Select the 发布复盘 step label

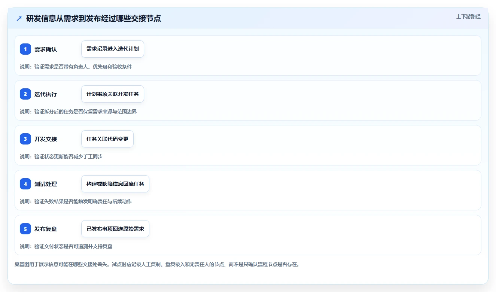click(x=46, y=229)
